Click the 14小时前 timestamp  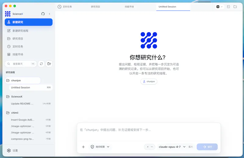(47, 103)
